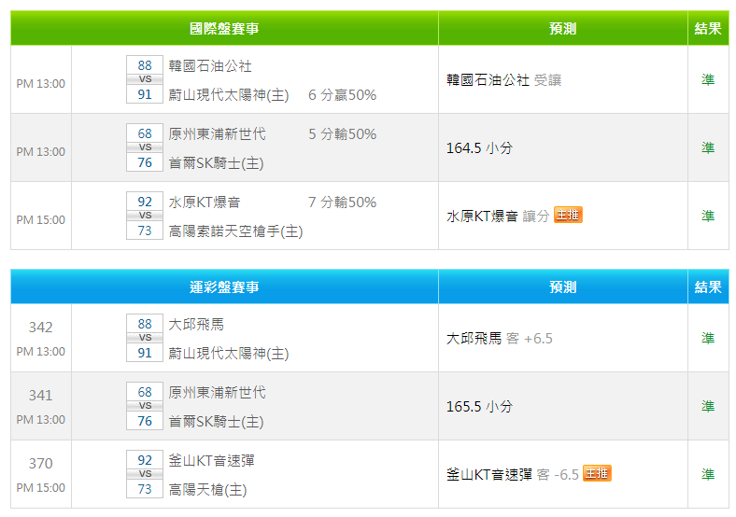Select 原州東浦新世代 in the lottery table
The image size is (736, 517).
pos(217,392)
